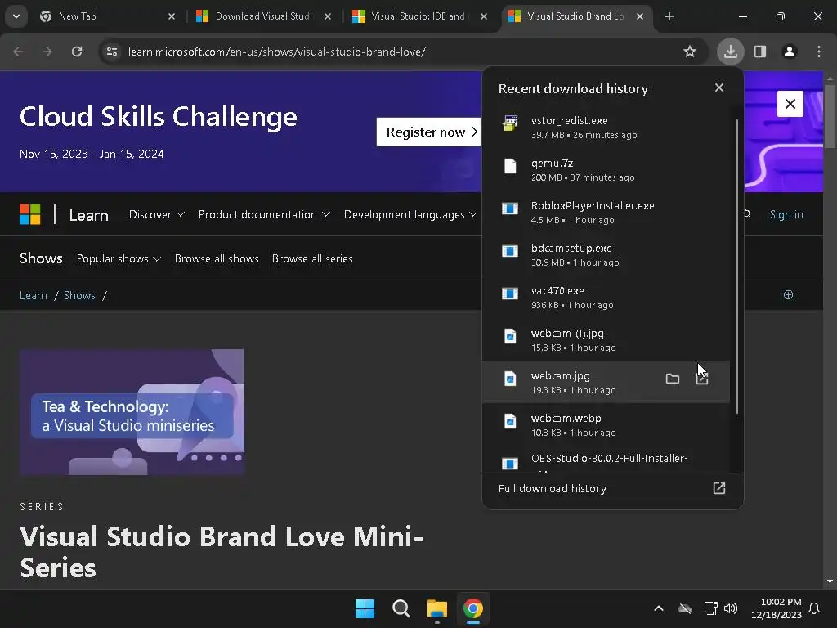The height and width of the screenshot is (628, 837).
Task: Open Windows Start menu
Action: tap(365, 608)
